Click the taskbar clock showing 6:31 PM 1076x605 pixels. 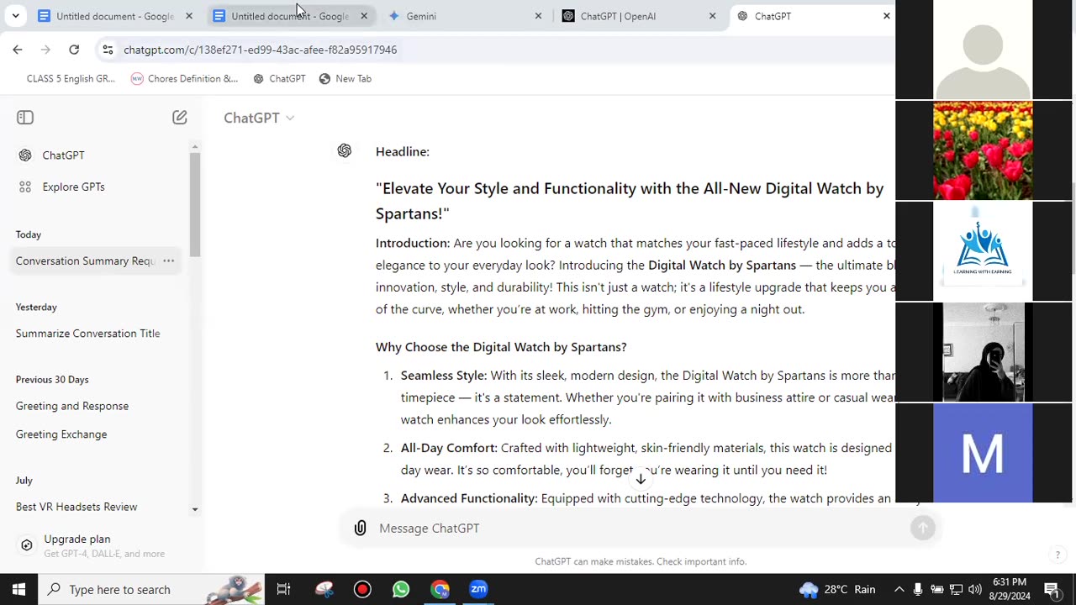1009,589
